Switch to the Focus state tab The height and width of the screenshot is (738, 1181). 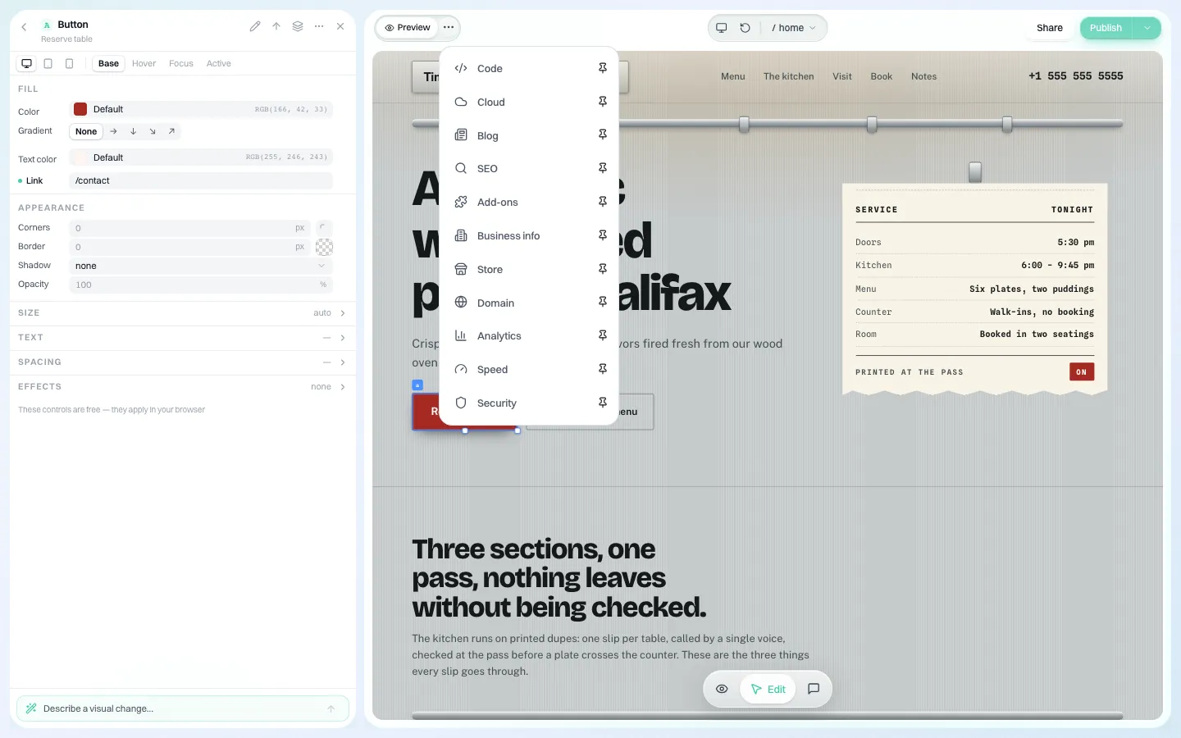tap(181, 63)
